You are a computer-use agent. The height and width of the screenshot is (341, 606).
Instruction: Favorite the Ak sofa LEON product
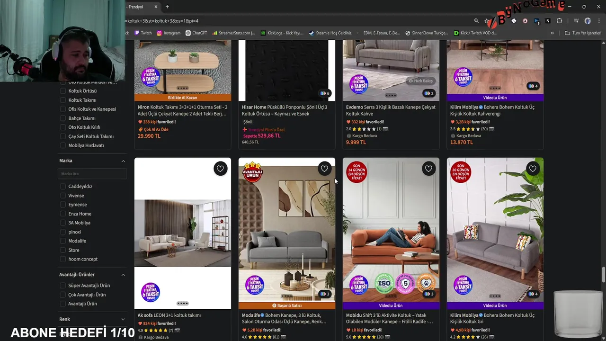220,169
